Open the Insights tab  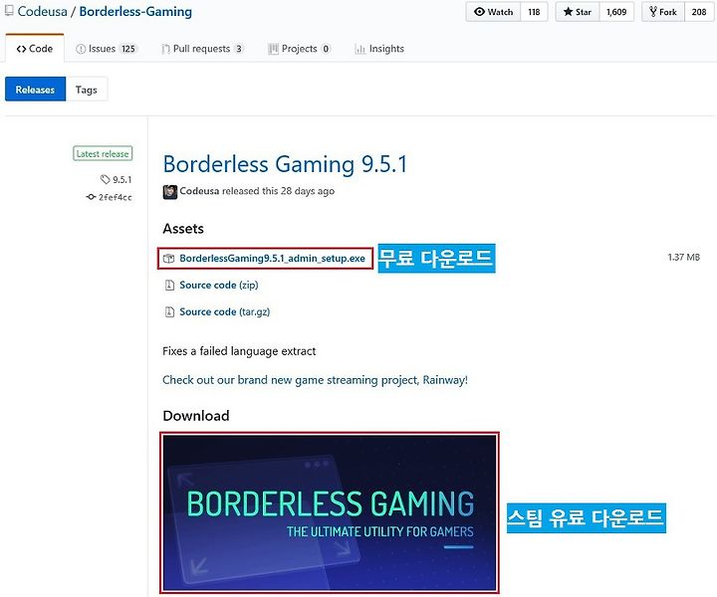click(379, 49)
